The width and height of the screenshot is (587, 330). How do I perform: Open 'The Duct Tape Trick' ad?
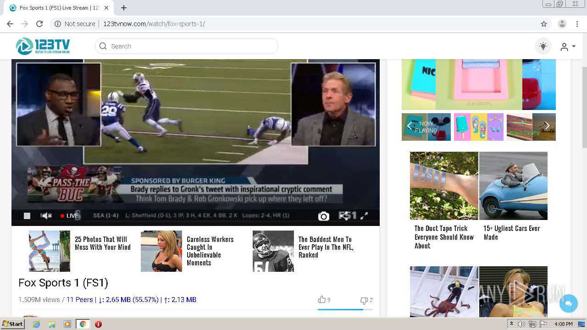(444, 237)
